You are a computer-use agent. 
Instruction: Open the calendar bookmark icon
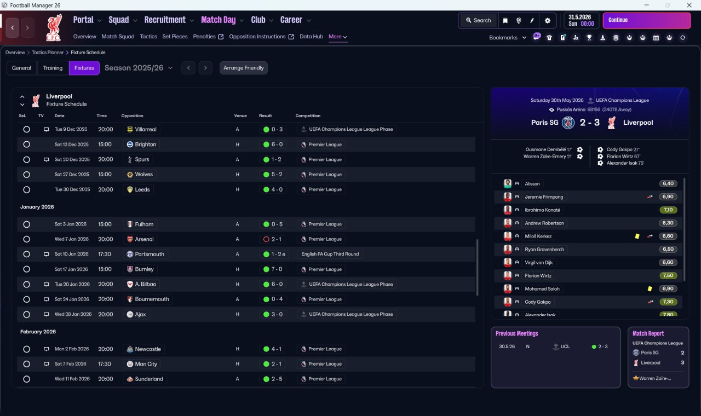tap(656, 38)
